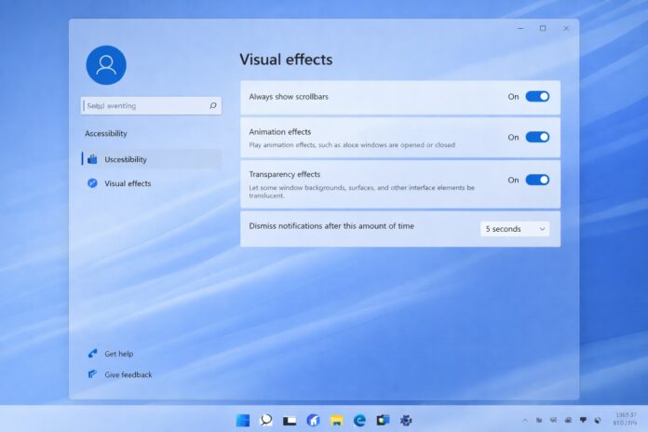Click the 'Always show scrollbars' label
Image resolution: width=648 pixels, height=432 pixels.
tap(289, 97)
